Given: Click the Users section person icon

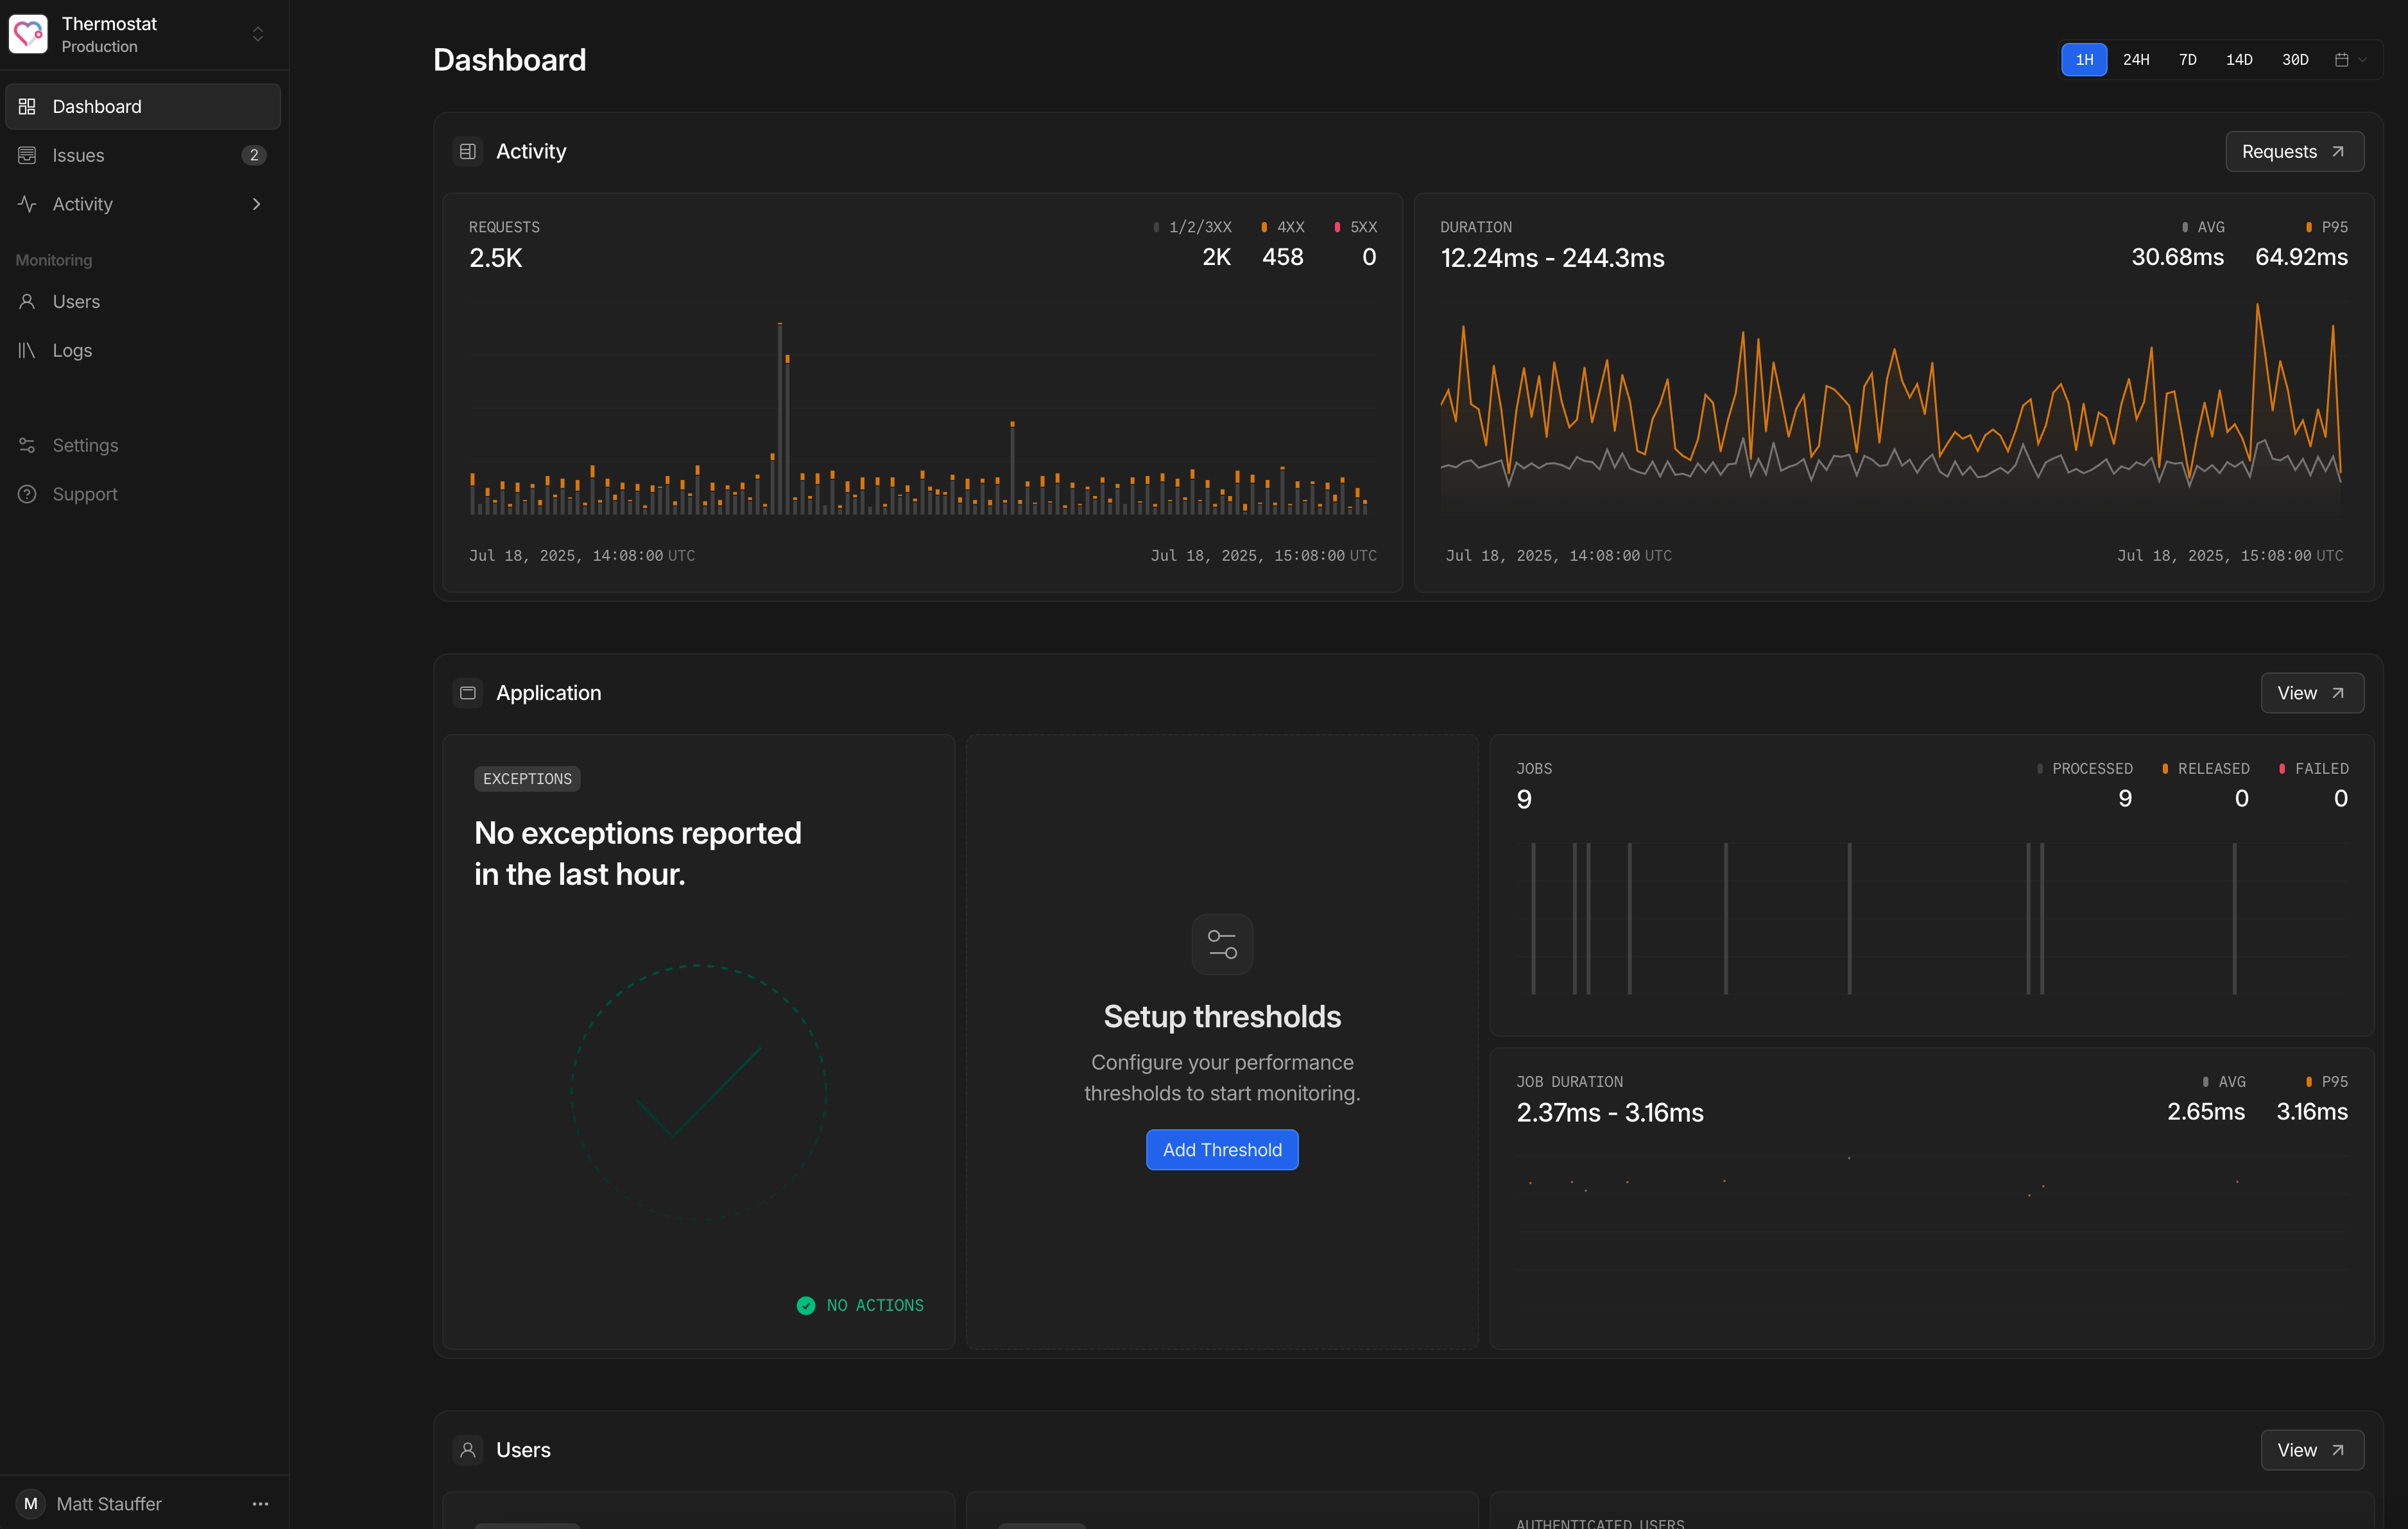Looking at the screenshot, I should [x=467, y=1449].
